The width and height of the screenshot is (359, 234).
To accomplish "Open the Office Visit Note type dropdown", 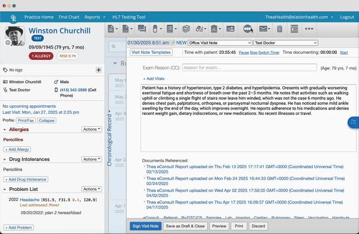I will click(220, 43).
